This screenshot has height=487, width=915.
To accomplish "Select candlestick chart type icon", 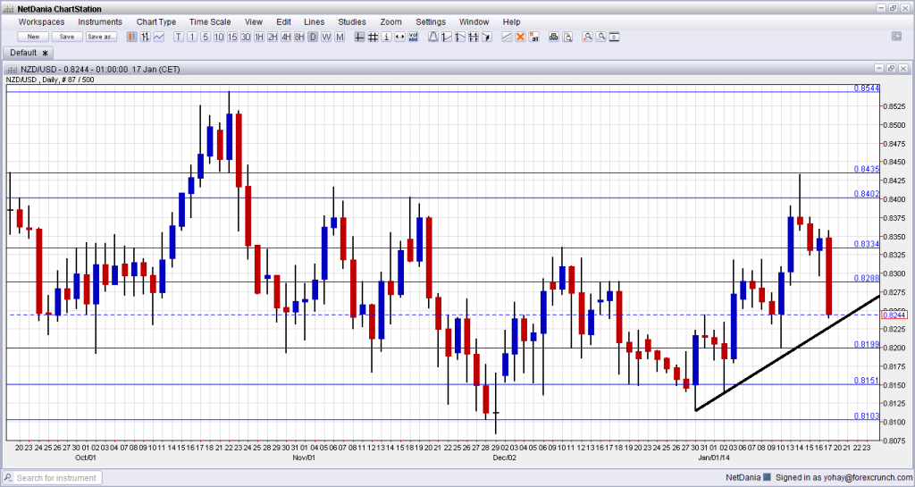I will pyautogui.click(x=132, y=37).
